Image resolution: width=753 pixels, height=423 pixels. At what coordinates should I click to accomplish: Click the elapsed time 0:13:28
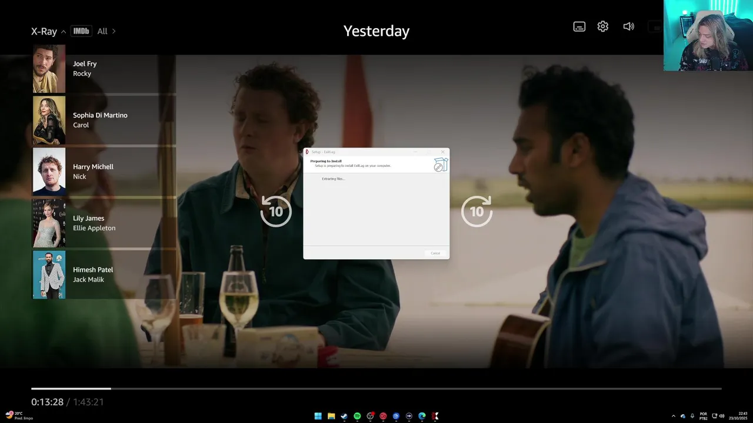(x=47, y=402)
